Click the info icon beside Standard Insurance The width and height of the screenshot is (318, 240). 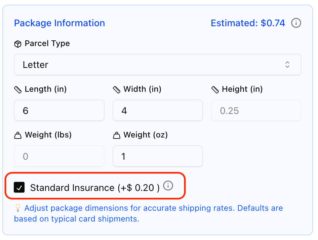click(168, 185)
